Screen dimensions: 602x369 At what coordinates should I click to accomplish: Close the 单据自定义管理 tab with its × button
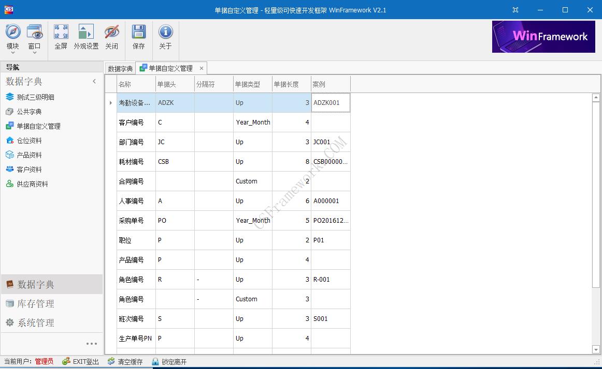[x=202, y=68]
